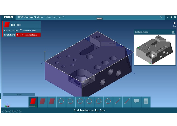Image resolution: width=177 pixels, height=126 pixels.
Task: Select the second line measurement step
Action: 127,102
